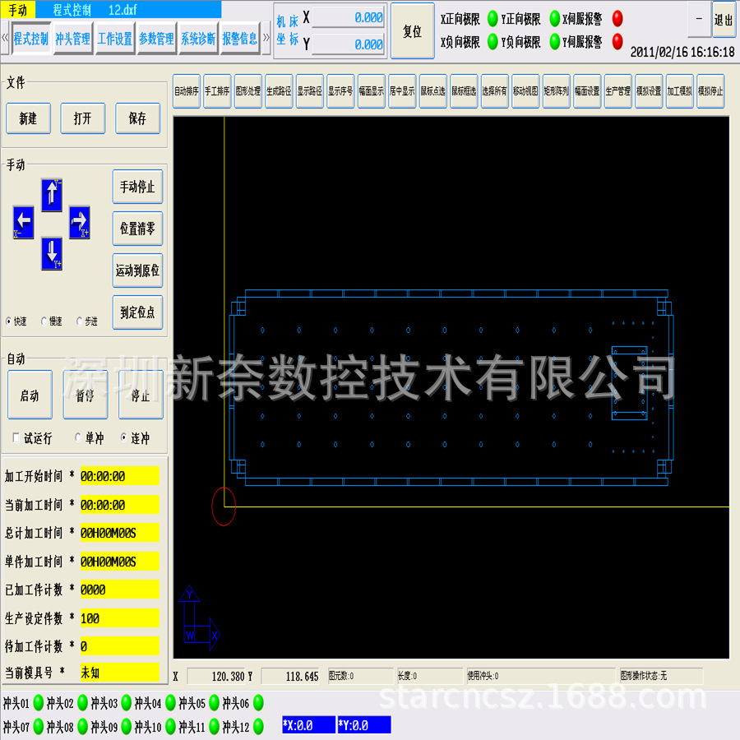
Task: Toggle 显示路径 in the toolbar
Action: (310, 91)
